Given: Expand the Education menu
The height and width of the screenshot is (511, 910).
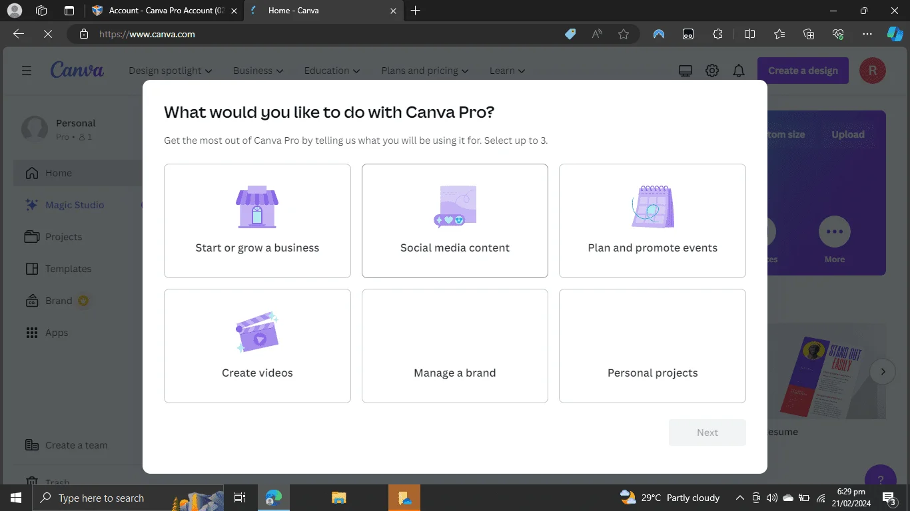Looking at the screenshot, I should pos(332,71).
